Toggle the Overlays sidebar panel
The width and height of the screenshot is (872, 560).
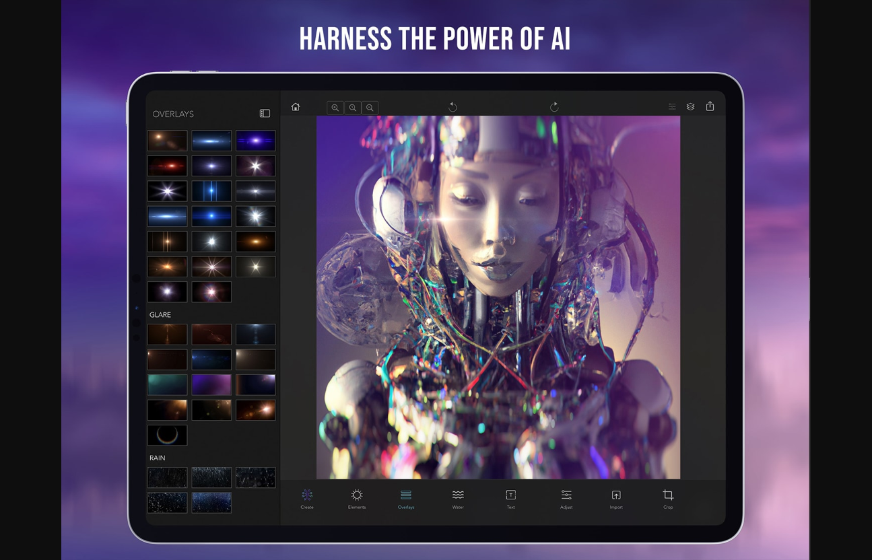tap(265, 114)
